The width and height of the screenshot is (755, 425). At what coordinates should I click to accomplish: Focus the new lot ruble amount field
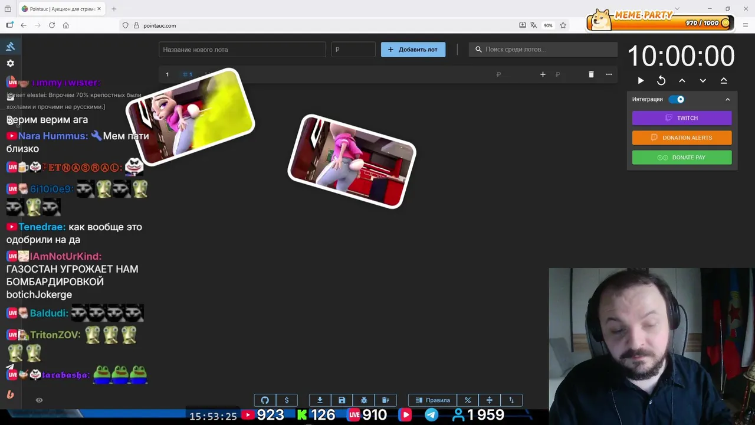pos(353,50)
